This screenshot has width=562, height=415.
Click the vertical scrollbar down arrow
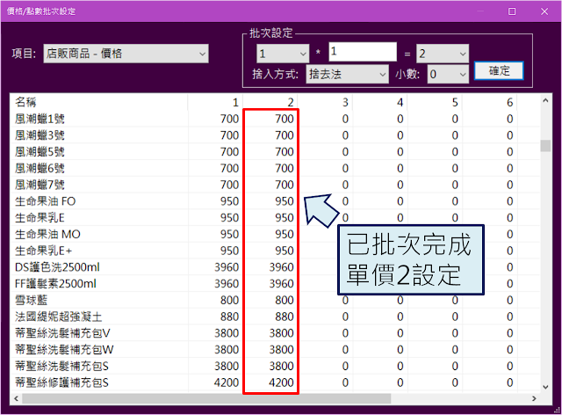[x=545, y=387]
